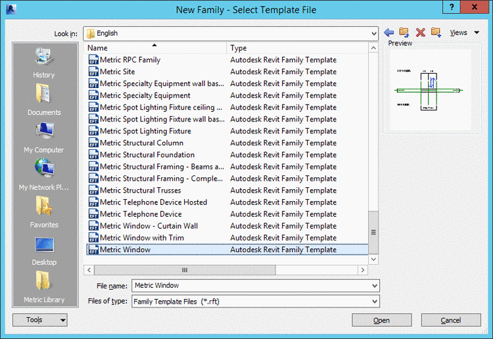Open the Views dropdown menu
Image resolution: width=493 pixels, height=339 pixels.
(x=464, y=32)
